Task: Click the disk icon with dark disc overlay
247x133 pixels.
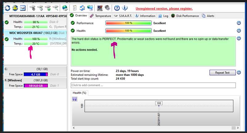Action: pyautogui.click(x=32, y=8)
